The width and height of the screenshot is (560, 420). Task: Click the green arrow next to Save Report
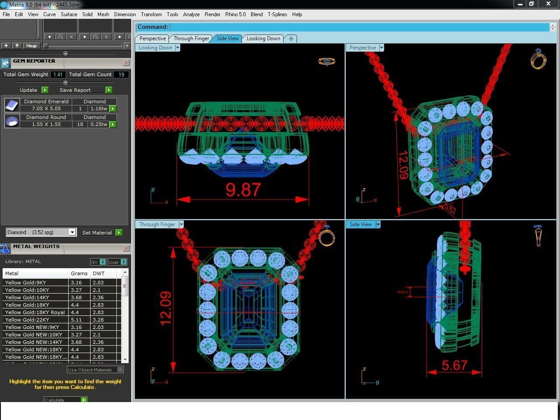pos(108,90)
